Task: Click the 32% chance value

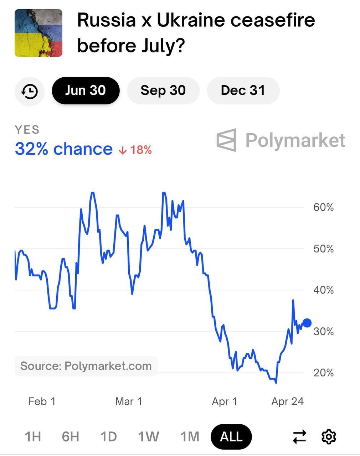Action: [63, 149]
